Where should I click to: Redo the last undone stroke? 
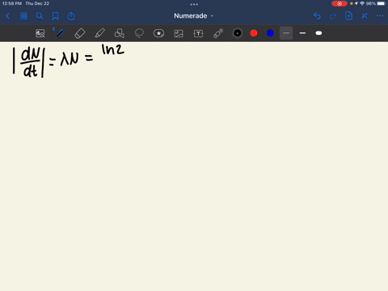pos(333,16)
